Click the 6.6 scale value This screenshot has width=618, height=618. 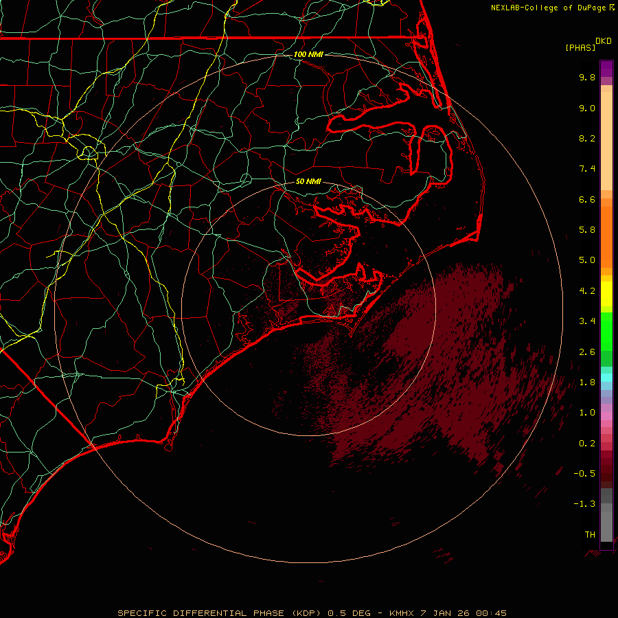pos(587,199)
